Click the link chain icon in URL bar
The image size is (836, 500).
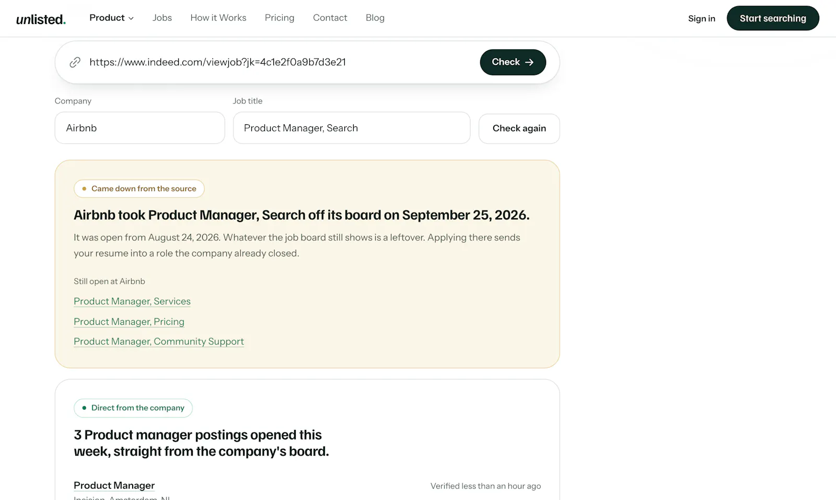click(x=75, y=62)
